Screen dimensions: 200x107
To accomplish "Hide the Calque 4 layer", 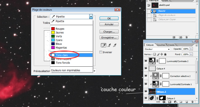I will tap(146, 68).
